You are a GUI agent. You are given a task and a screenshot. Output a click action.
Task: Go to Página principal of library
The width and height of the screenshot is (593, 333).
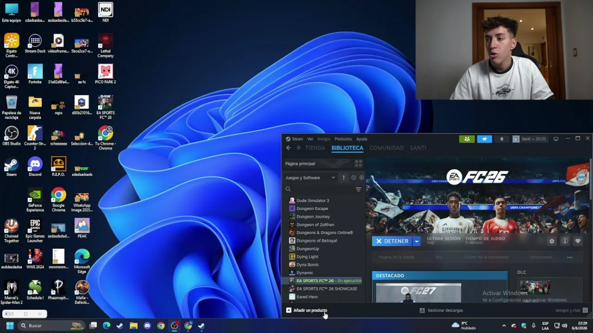[300, 164]
